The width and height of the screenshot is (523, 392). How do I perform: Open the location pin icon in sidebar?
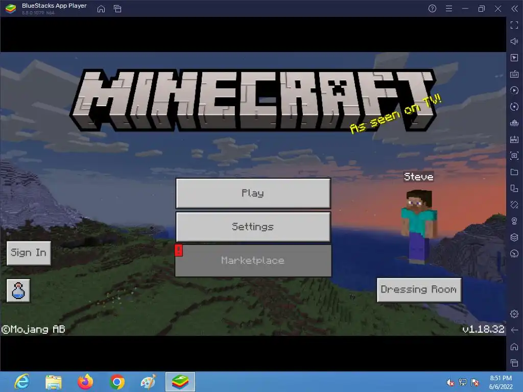[x=514, y=221]
